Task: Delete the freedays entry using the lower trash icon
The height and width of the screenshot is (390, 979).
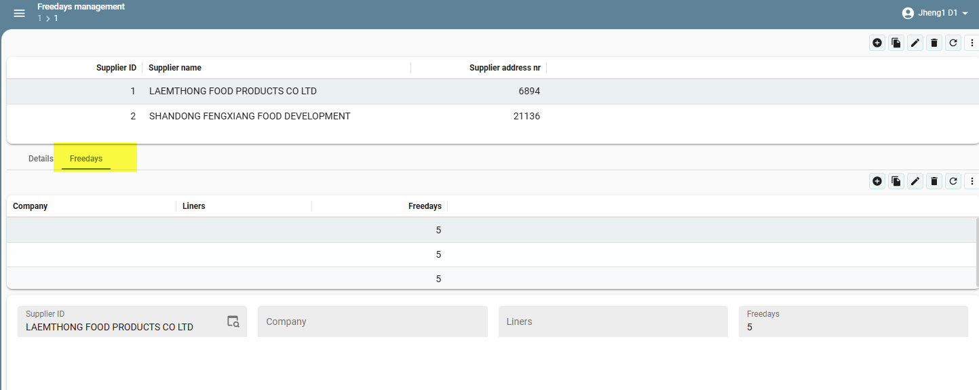Action: click(x=934, y=181)
